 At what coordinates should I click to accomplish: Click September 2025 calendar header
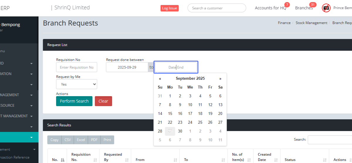point(190,79)
